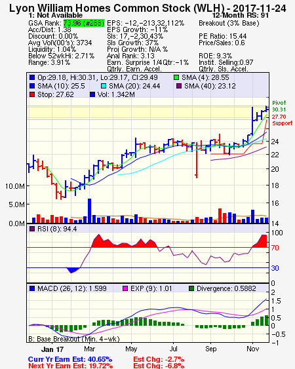Click the RSI (8): 94.4 label
Viewport: 295px width, 369px height.
pyautogui.click(x=57, y=229)
